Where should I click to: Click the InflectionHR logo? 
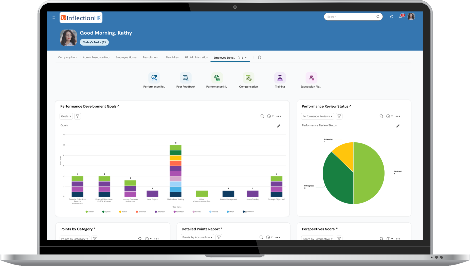tap(81, 18)
